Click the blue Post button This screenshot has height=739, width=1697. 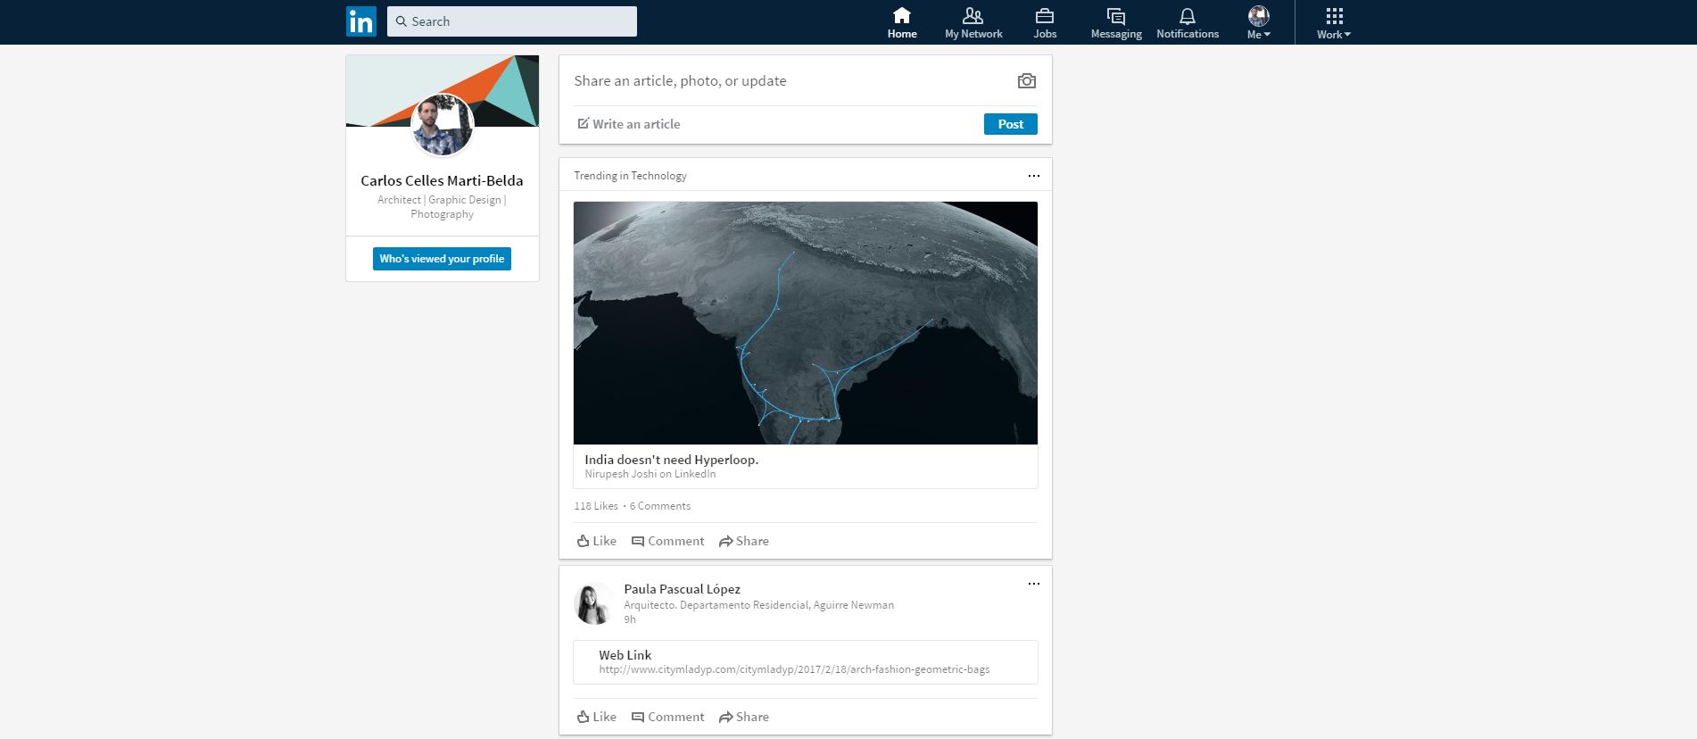1011,124
